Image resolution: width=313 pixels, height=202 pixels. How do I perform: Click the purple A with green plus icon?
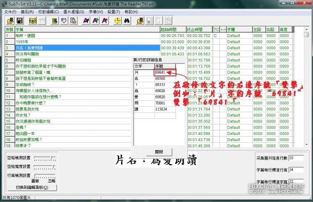[x=96, y=21]
